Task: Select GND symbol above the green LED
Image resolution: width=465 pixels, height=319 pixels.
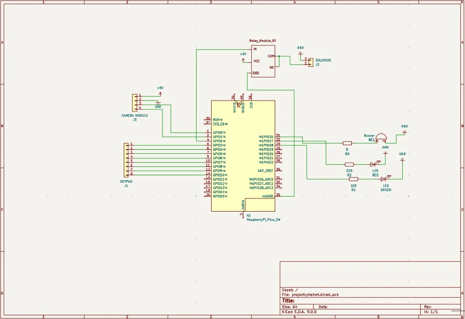Action: pos(402,157)
